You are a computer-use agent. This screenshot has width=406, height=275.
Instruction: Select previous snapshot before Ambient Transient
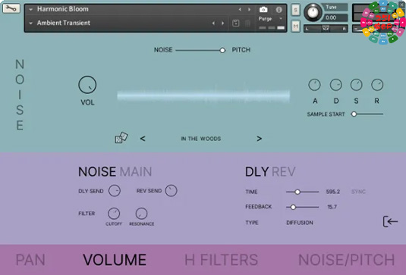click(213, 23)
